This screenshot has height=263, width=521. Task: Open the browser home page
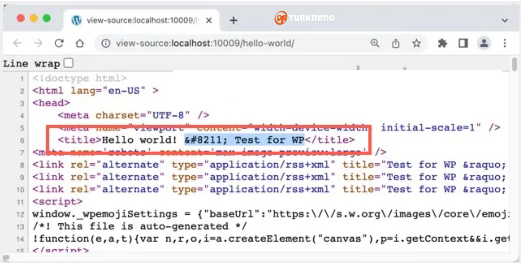(x=80, y=43)
